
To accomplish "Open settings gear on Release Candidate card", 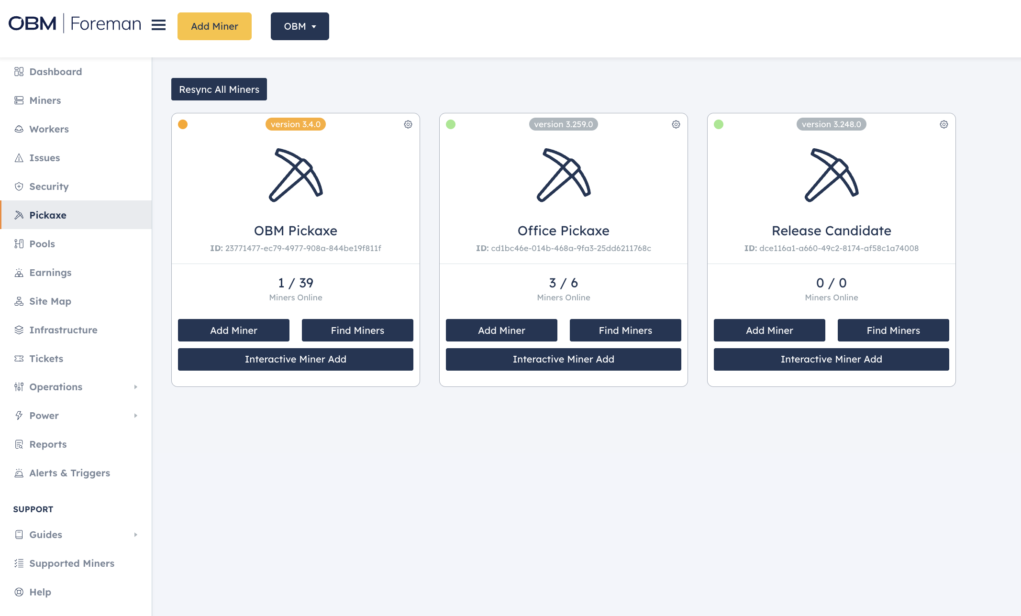I will (x=943, y=124).
